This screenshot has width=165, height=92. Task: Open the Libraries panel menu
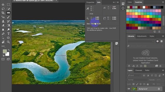pos(163,36)
